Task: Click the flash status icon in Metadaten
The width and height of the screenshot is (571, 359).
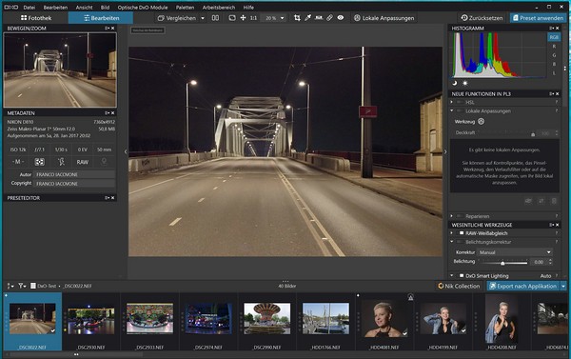Action: pyautogui.click(x=61, y=162)
